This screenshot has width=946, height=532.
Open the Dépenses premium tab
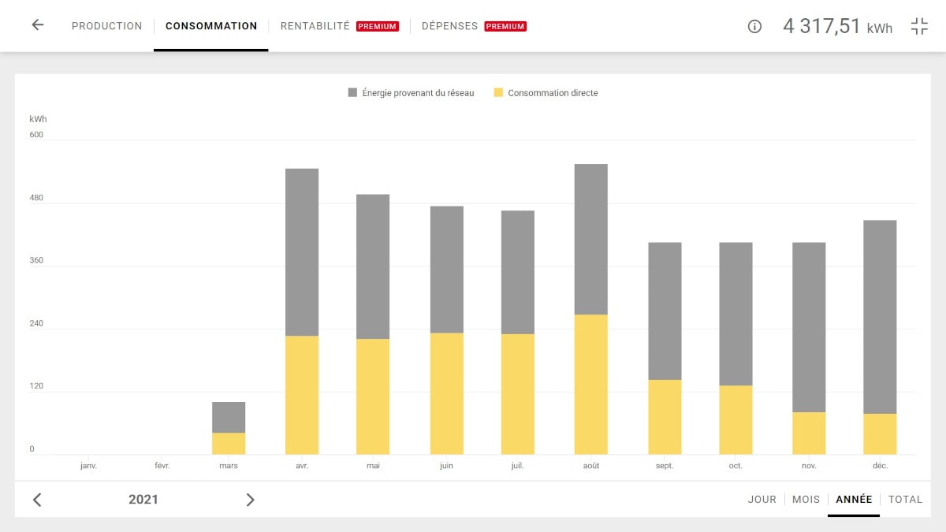[x=473, y=26]
